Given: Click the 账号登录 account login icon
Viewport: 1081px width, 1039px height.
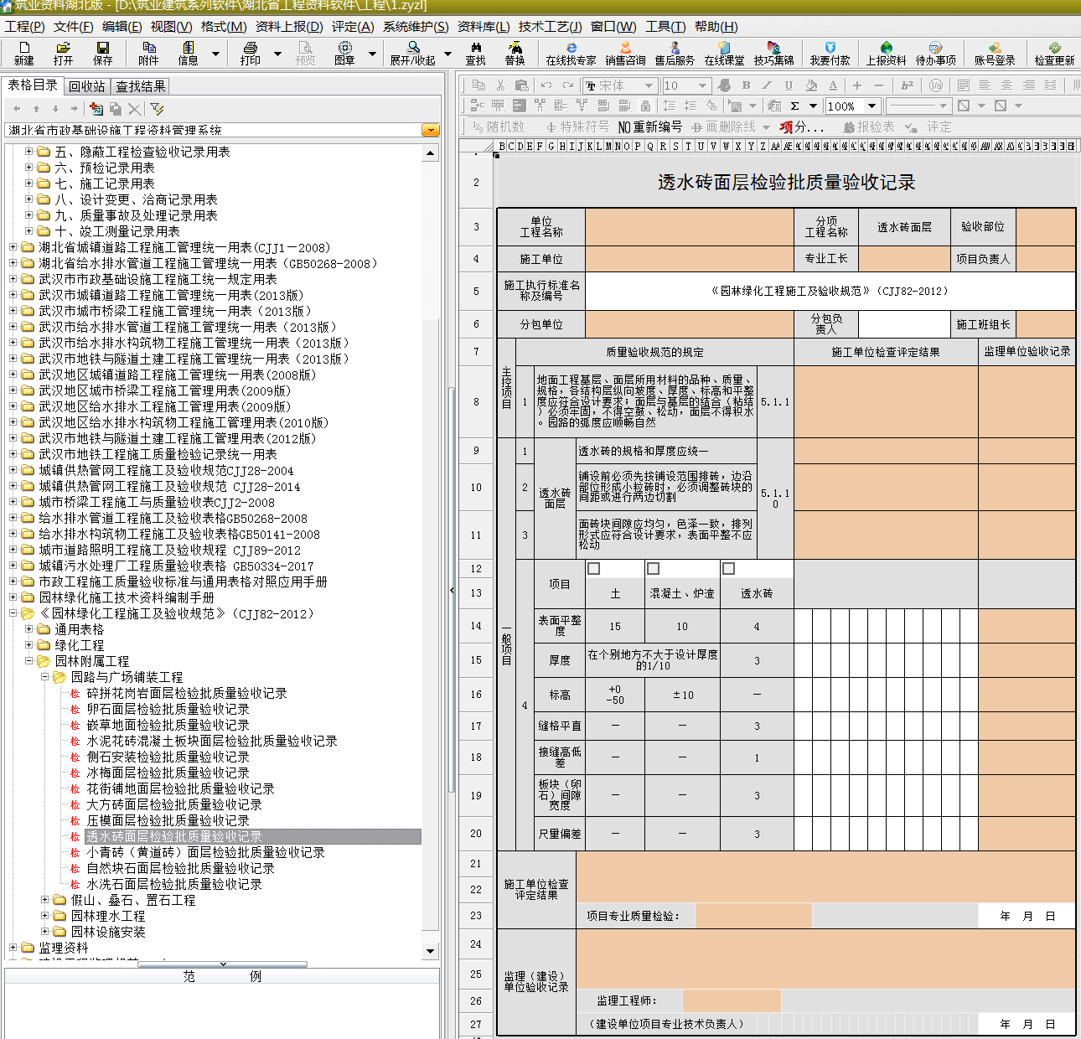Looking at the screenshot, I should pos(995,53).
